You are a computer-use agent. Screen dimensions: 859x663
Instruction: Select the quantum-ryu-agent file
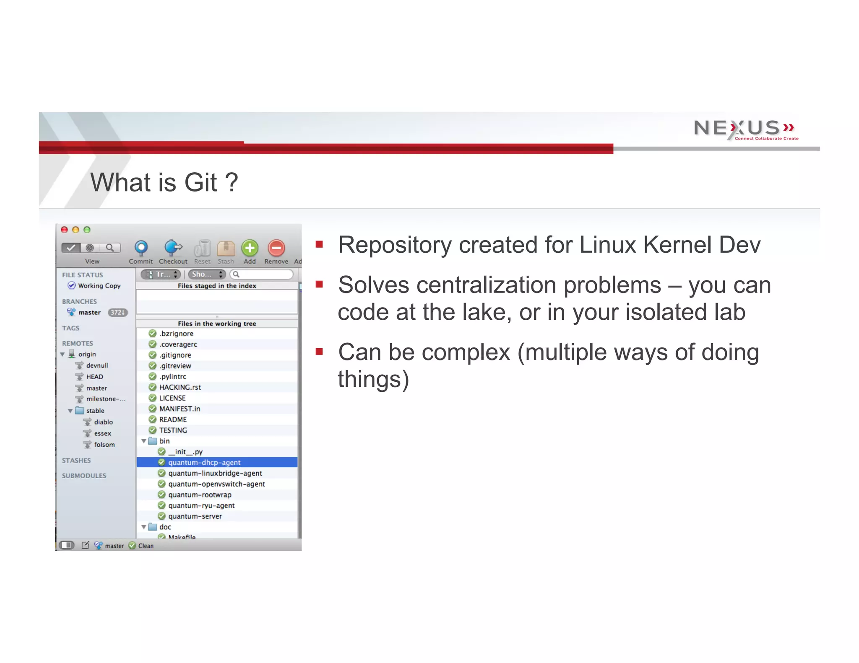(217, 505)
